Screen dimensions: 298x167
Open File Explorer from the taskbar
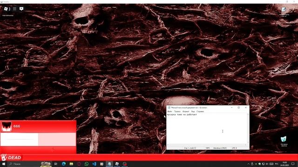[x=71, y=164]
